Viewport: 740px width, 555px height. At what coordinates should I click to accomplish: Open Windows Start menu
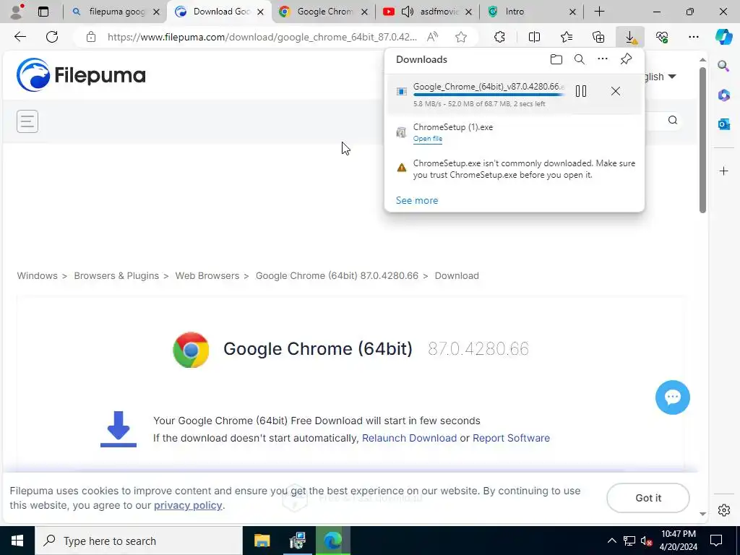coord(17,541)
